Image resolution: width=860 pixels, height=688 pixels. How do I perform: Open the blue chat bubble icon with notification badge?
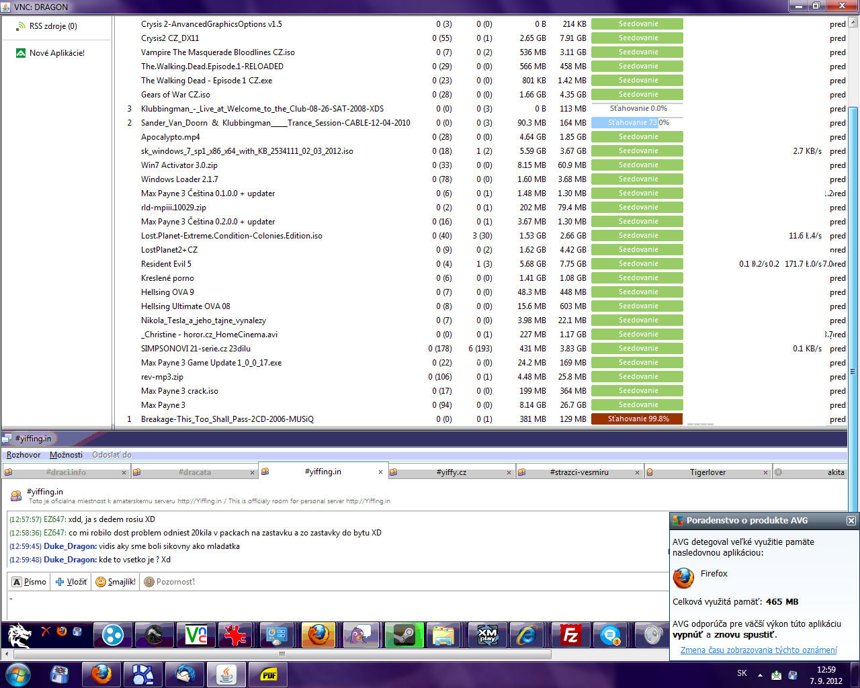click(x=611, y=634)
